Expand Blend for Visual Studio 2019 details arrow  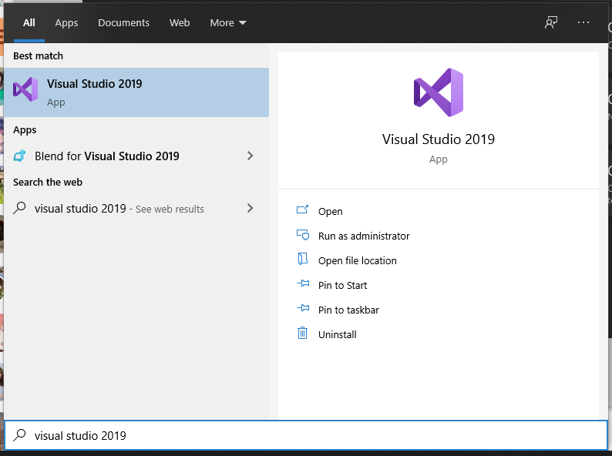point(251,156)
